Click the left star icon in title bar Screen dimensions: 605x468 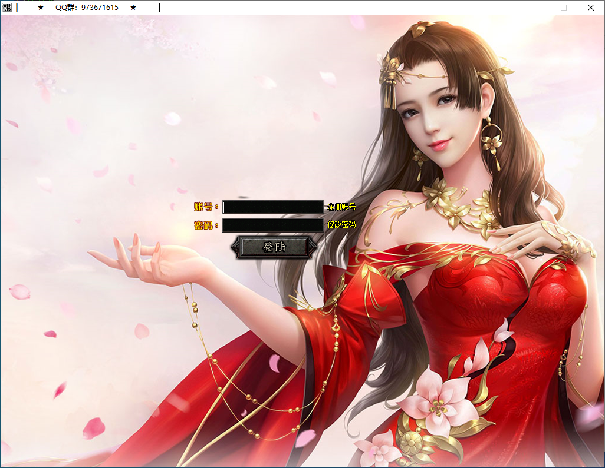click(x=41, y=8)
